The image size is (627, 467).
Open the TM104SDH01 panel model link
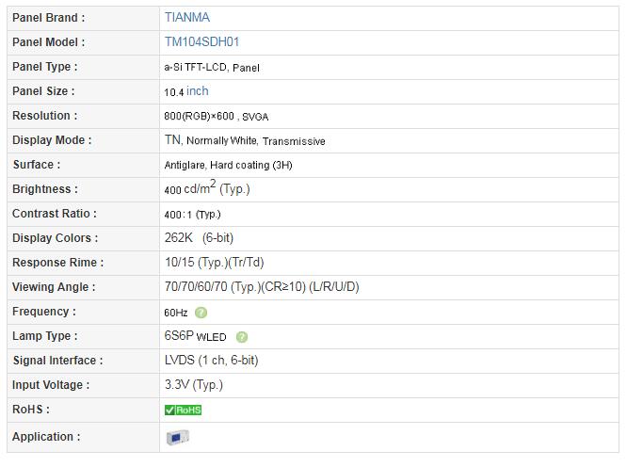tap(201, 42)
